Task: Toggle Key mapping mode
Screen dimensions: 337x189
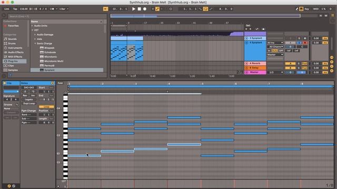Action: [306, 9]
